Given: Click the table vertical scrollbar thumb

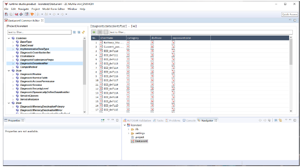Looking at the screenshot, I should [291, 52].
